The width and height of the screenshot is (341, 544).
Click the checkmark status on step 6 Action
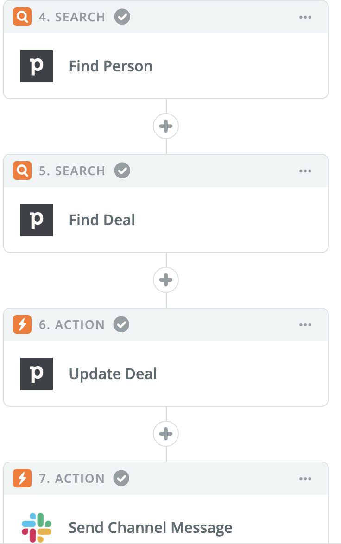click(121, 324)
